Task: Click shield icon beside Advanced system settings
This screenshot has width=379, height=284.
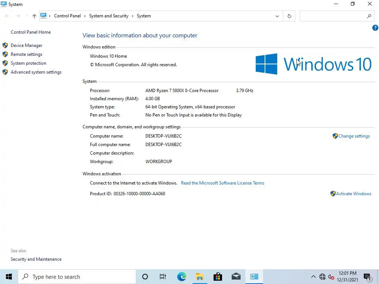Action: [5, 72]
